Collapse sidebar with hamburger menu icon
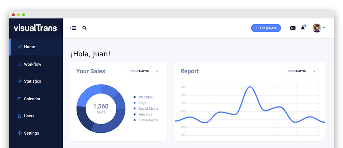The image size is (343, 148). click(x=73, y=28)
